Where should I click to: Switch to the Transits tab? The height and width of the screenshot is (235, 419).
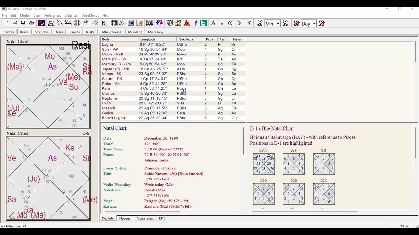74,32
